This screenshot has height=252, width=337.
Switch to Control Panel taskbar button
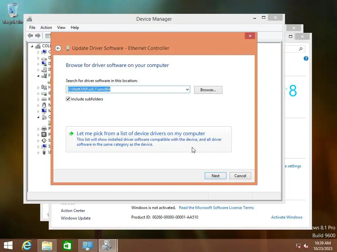point(88,245)
